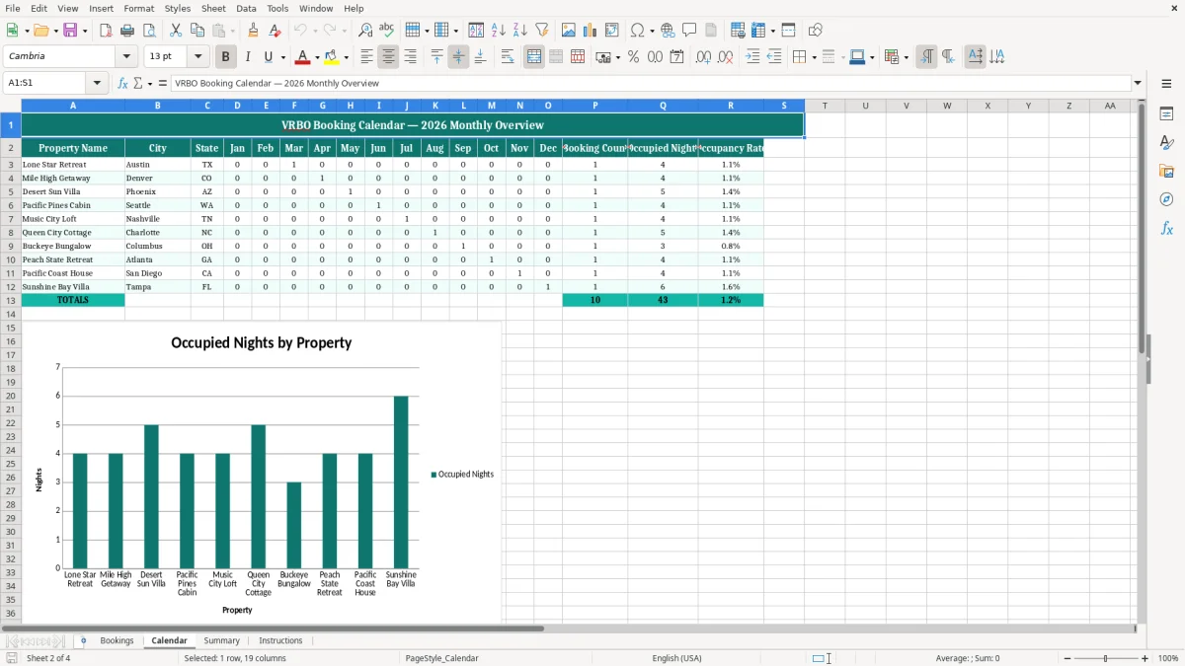Open the Font Name dropdown arrow
This screenshot has width=1185, height=666.
click(126, 57)
